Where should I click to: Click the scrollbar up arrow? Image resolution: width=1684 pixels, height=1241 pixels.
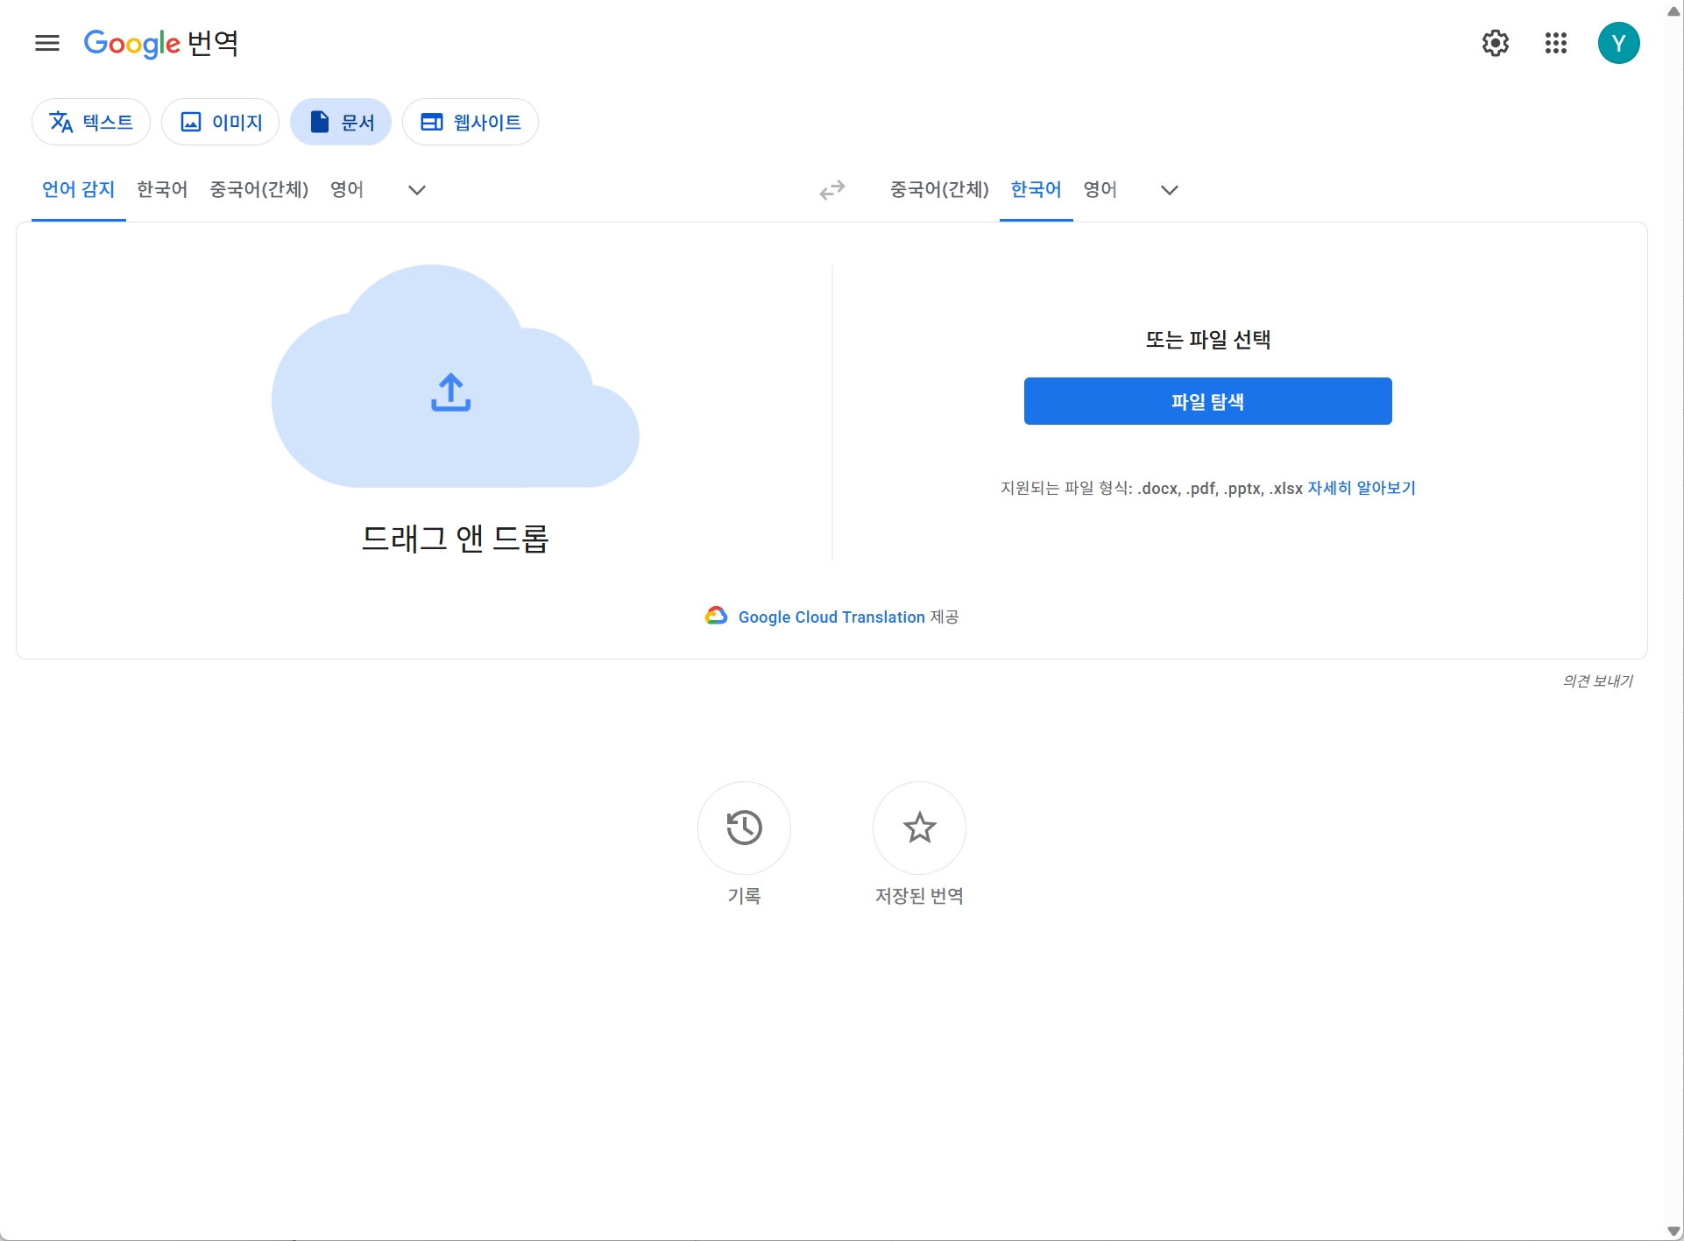(x=1673, y=11)
